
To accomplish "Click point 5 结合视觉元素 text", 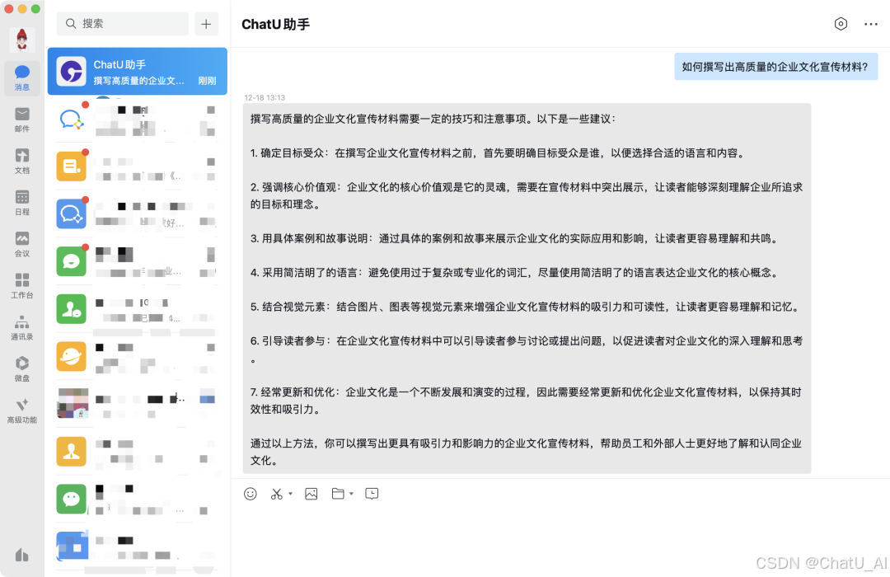I will tap(526, 307).
